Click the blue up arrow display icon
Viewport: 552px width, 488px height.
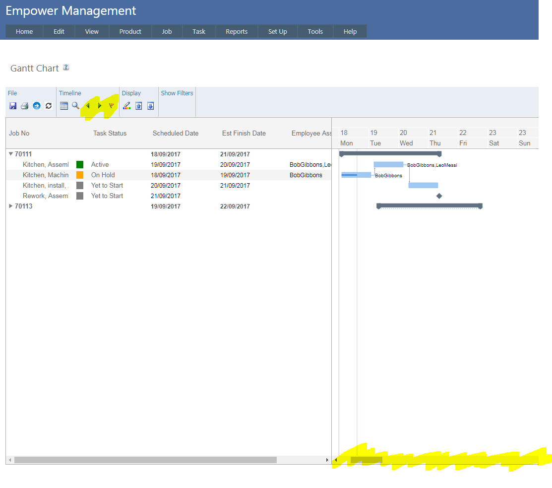tap(139, 106)
